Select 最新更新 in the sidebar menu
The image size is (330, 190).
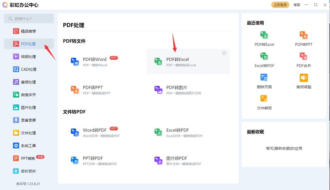[x=29, y=171]
